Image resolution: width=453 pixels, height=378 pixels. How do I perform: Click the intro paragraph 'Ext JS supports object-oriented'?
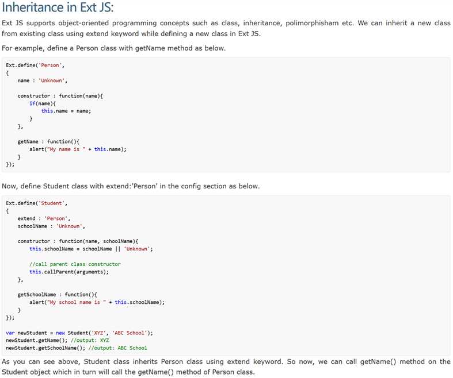226,28
